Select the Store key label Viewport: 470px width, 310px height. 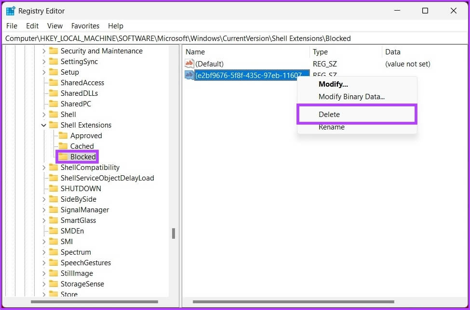pos(69,295)
